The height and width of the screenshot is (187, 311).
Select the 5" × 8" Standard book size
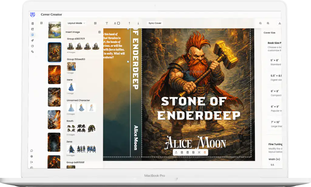click(275, 62)
